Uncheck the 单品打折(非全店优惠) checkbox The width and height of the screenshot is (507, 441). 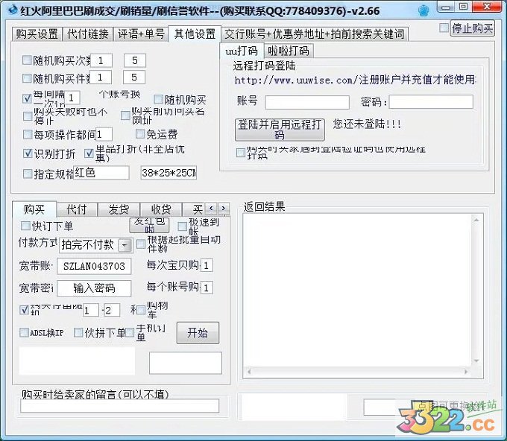click(x=89, y=153)
